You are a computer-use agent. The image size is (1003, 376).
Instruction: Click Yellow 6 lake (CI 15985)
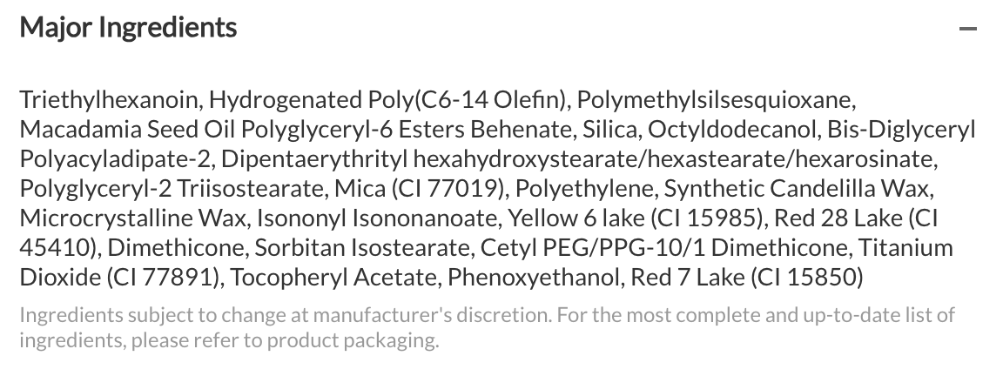635,218
